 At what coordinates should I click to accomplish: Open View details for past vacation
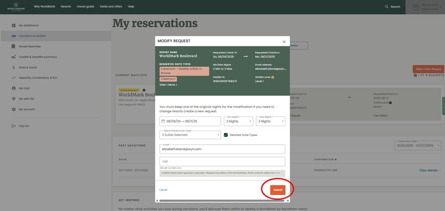pos(430,171)
